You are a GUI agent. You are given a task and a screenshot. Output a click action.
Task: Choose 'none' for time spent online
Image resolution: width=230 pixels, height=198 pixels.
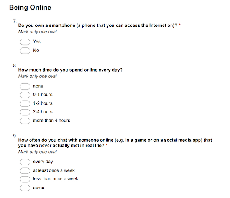[25, 87]
